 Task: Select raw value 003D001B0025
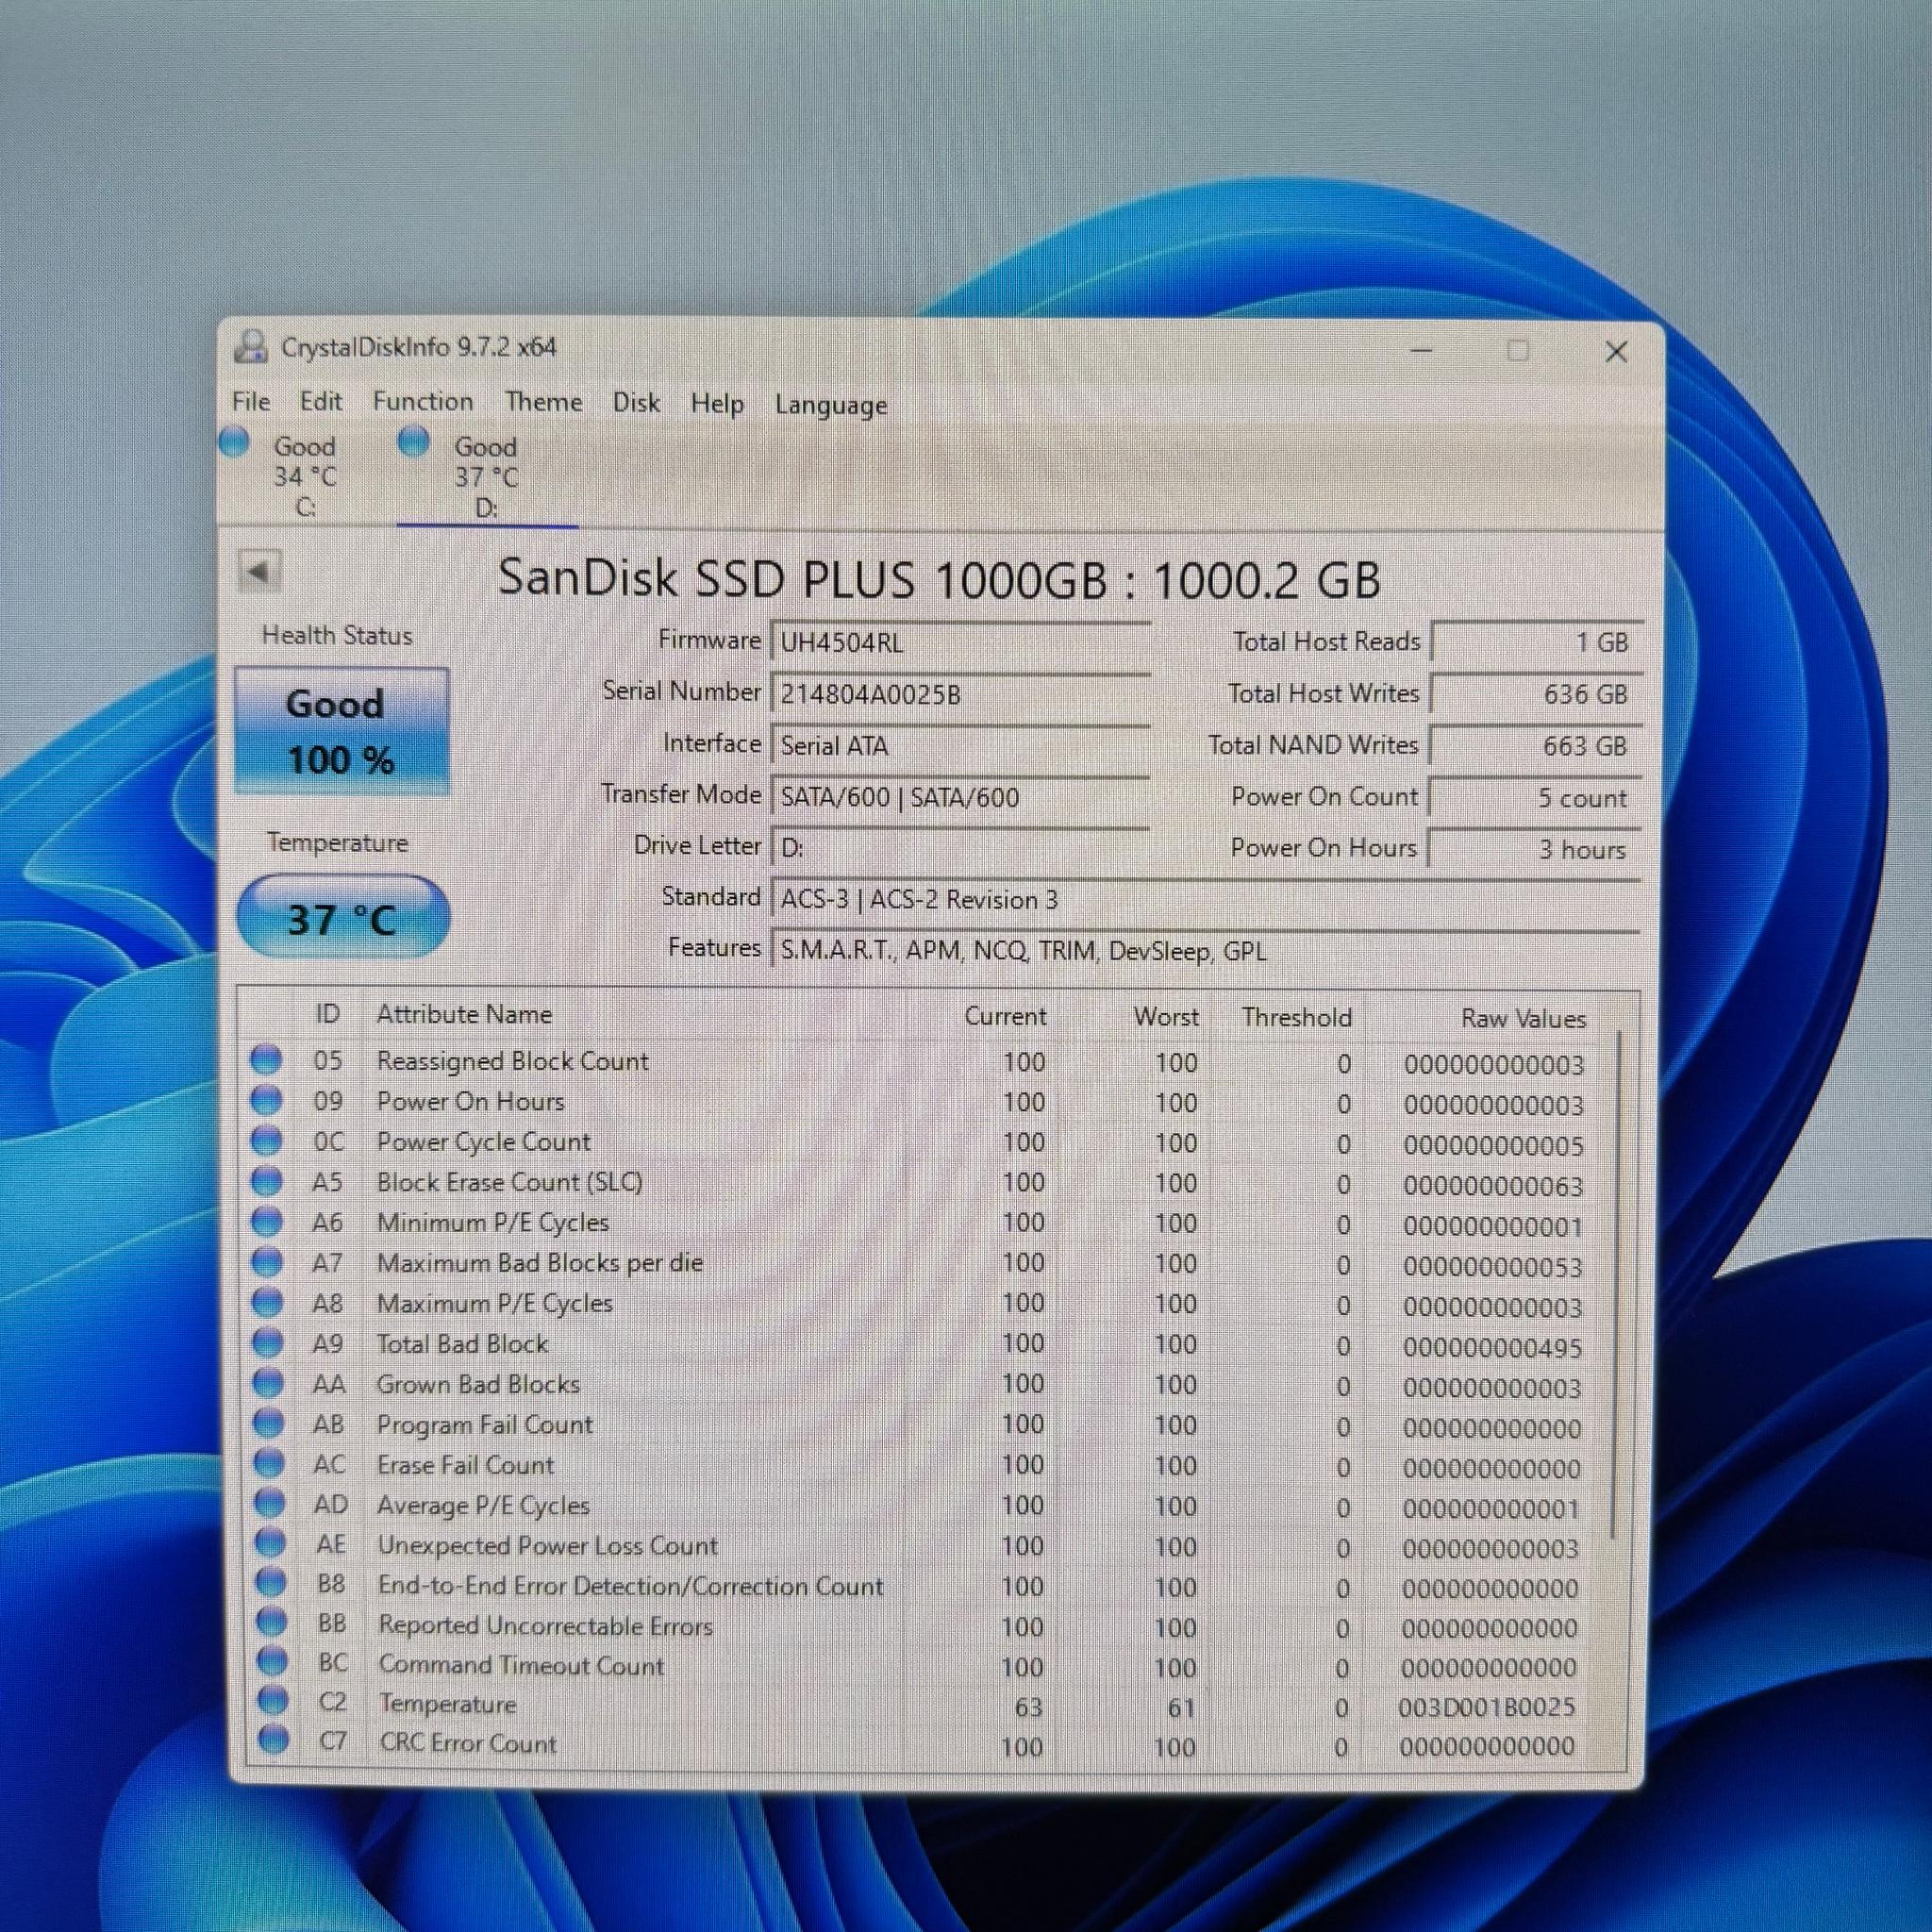click(x=1486, y=1707)
